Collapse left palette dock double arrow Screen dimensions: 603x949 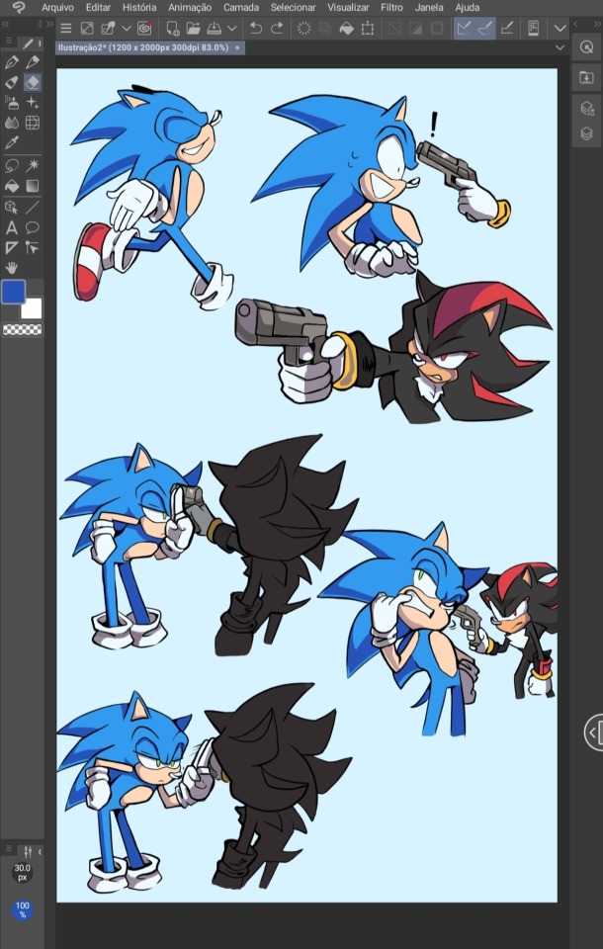coord(6,24)
